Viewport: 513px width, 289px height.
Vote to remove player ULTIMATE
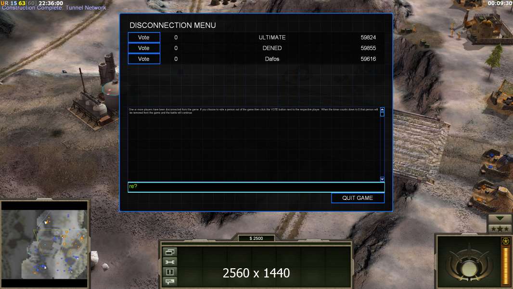(x=144, y=37)
